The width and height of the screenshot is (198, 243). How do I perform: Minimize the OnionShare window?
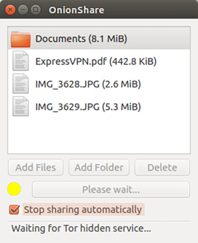coord(23,10)
